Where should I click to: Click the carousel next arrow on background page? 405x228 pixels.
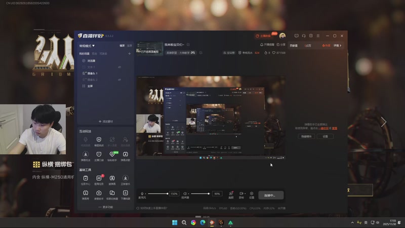[384, 122]
